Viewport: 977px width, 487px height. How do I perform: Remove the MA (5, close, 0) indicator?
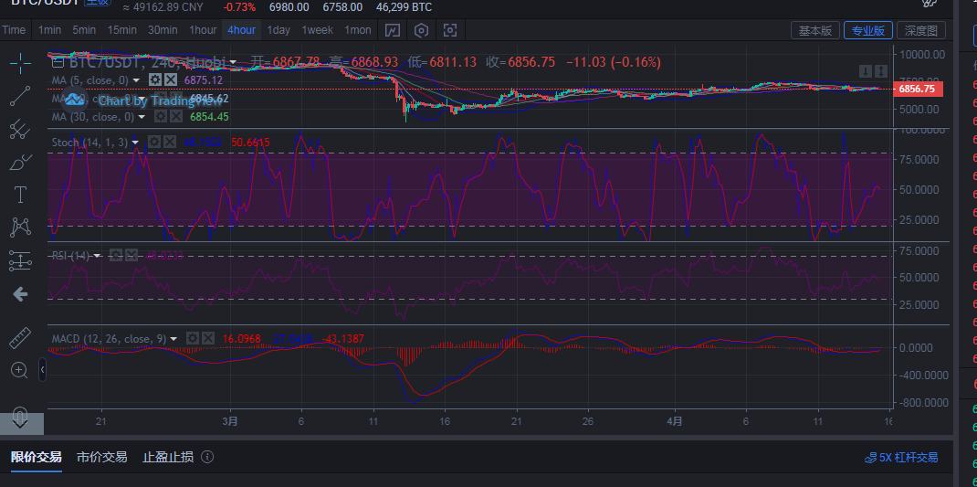pyautogui.click(x=171, y=80)
